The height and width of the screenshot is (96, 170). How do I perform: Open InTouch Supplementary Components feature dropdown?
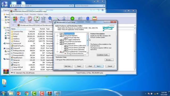[61, 51]
